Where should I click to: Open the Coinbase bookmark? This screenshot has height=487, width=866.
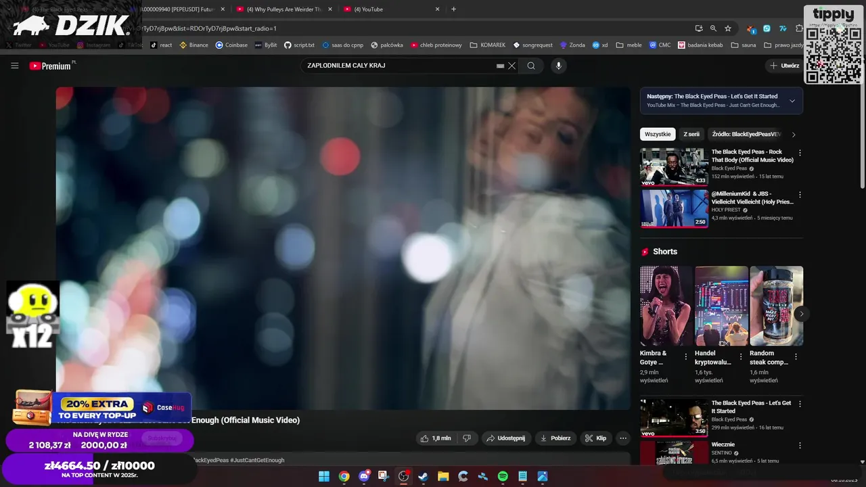point(231,45)
